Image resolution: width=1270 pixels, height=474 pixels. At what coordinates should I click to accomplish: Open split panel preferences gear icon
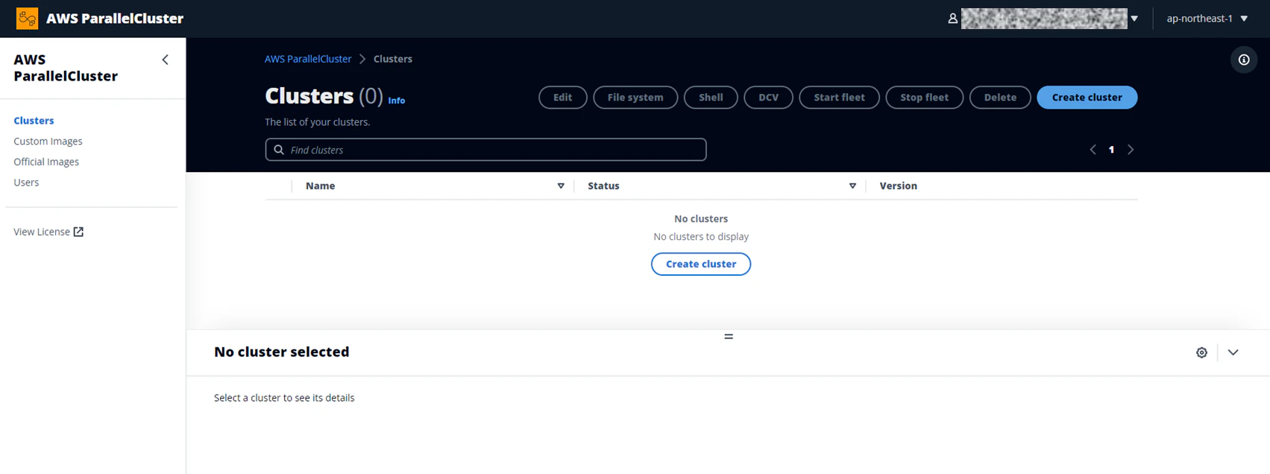(1201, 353)
